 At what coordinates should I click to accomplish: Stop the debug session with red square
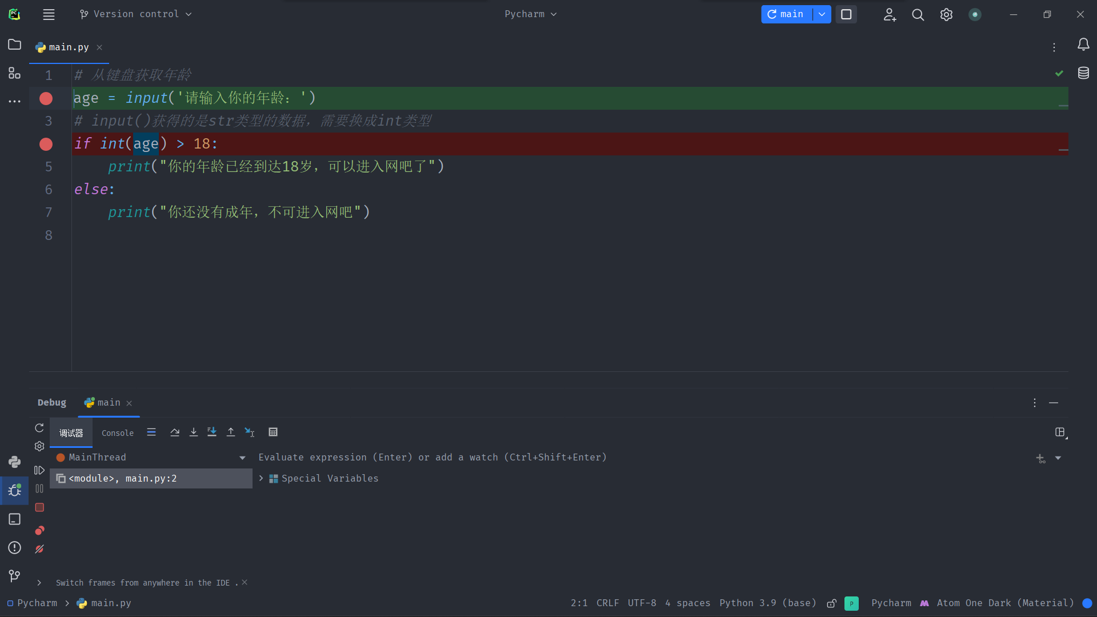click(x=39, y=507)
